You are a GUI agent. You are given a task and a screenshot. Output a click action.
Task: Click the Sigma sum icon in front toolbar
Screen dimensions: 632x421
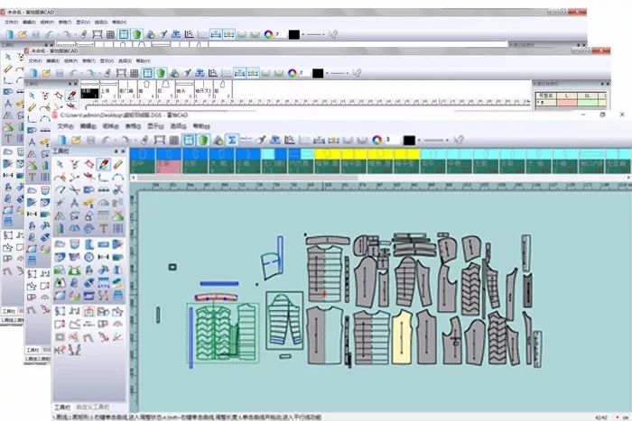[x=232, y=140]
